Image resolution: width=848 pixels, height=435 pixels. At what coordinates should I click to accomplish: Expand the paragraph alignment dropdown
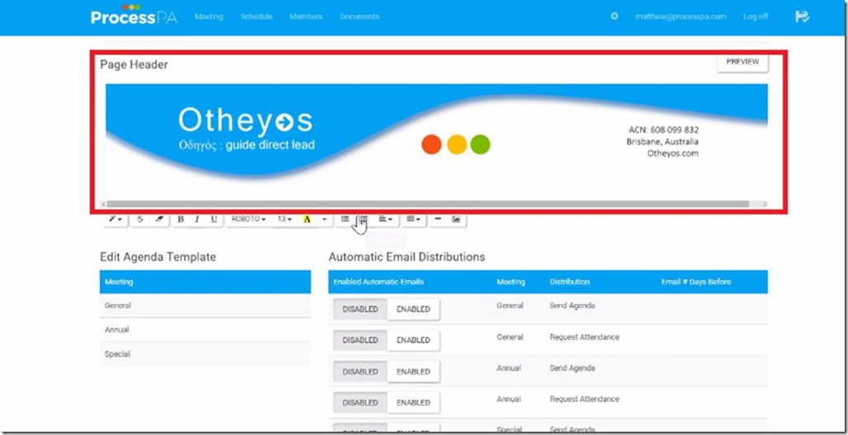coord(385,220)
